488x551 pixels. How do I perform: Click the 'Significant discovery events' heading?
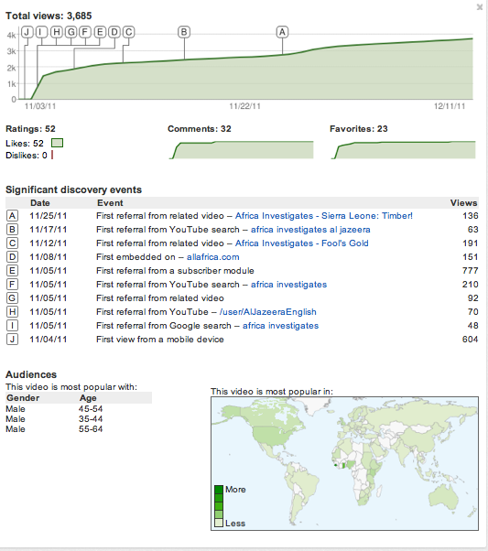74,189
